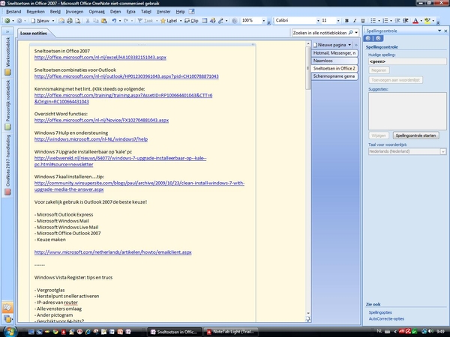The image size is (450, 337).
Task: Expand the notebook navigation bar chevron
Action: pyautogui.click(x=7, y=31)
